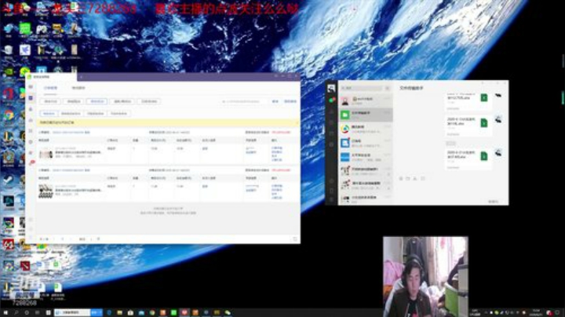Click the back arrow on purple title bar
The image size is (565, 317).
[81, 76]
